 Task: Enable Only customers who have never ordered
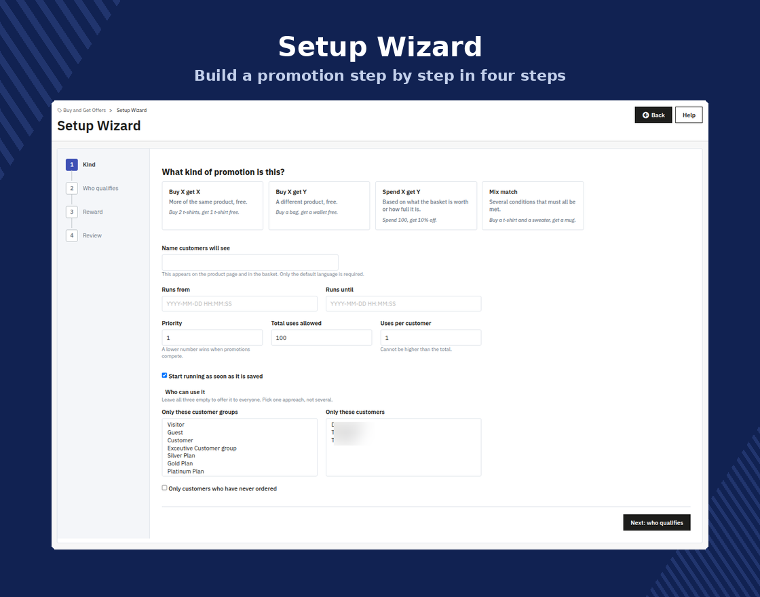coord(164,488)
